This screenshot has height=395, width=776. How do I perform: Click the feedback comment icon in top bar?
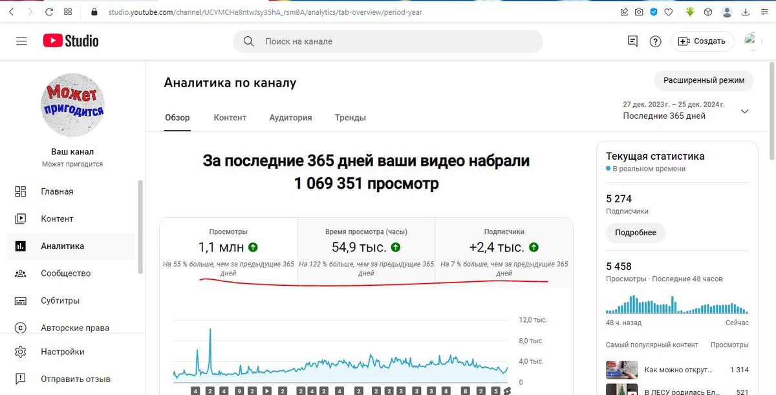pos(632,41)
